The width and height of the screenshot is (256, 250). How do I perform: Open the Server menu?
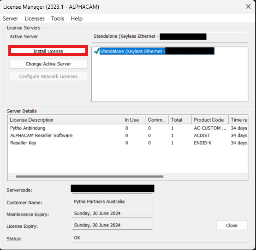[11, 18]
